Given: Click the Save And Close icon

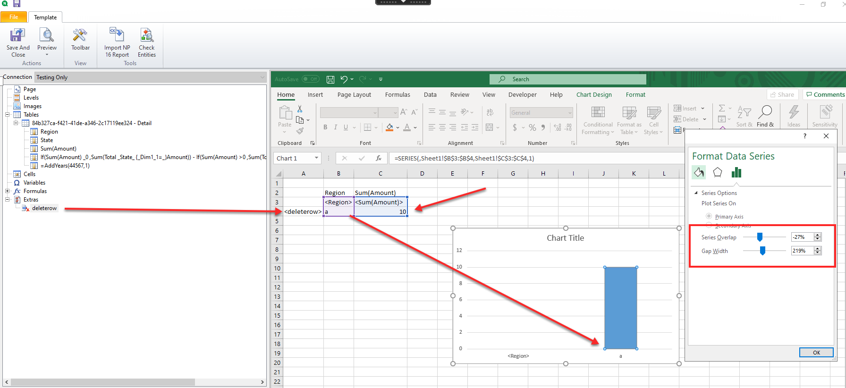Looking at the screenshot, I should [18, 35].
